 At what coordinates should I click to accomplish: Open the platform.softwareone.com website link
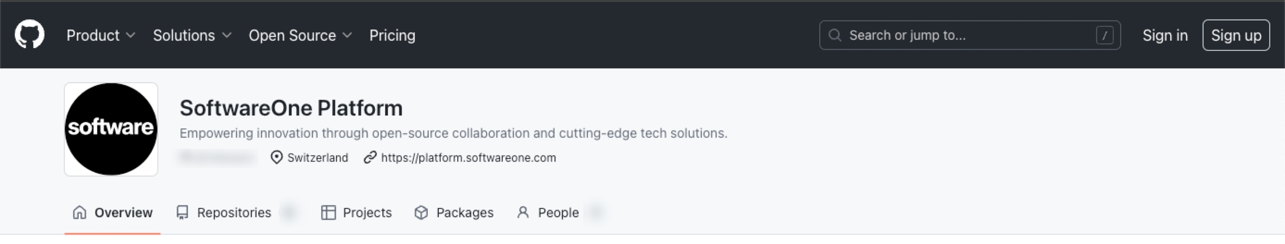tap(468, 158)
